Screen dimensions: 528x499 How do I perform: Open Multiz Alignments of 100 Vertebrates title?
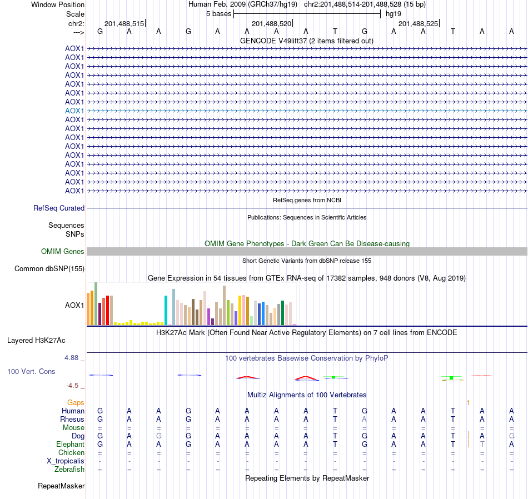[x=307, y=395]
